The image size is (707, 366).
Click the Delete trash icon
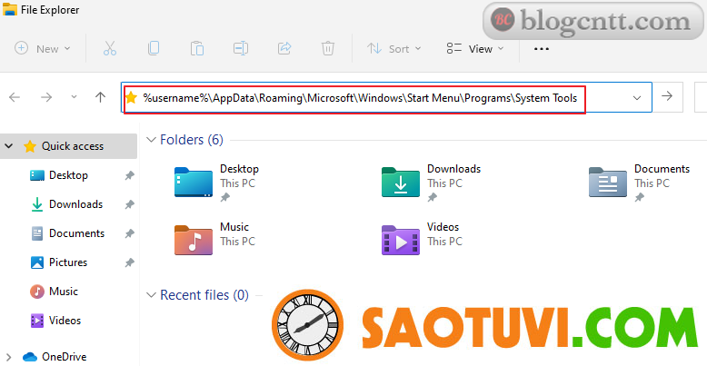328,48
